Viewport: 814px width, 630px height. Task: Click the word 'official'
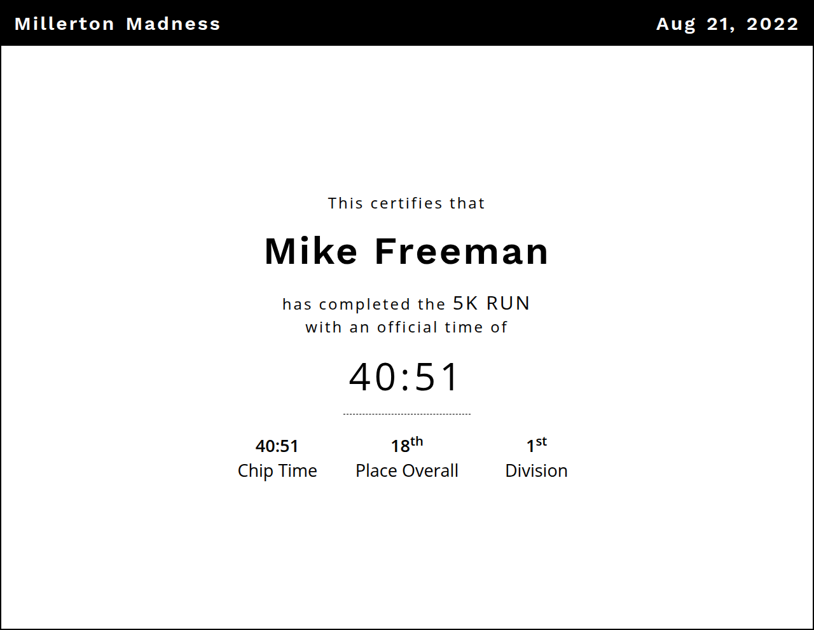pos(408,327)
